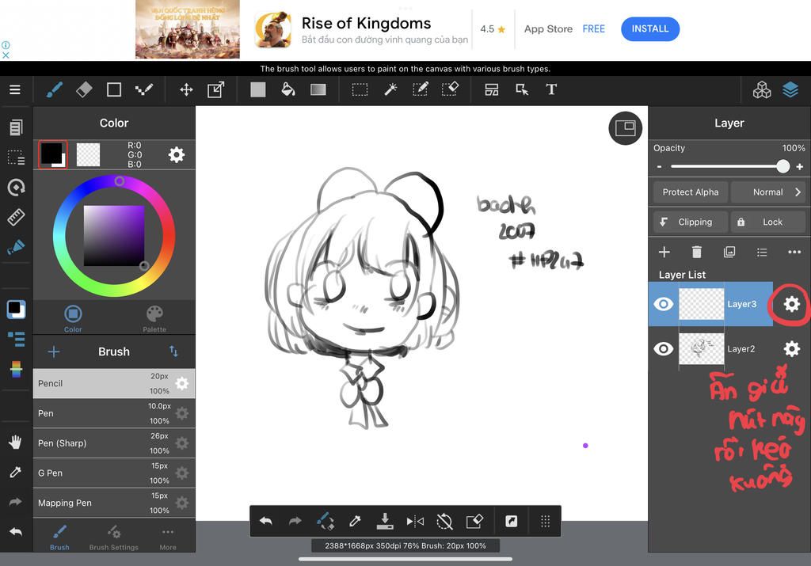Image resolution: width=811 pixels, height=566 pixels.
Task: Click the opacity slider handle
Action: point(783,166)
